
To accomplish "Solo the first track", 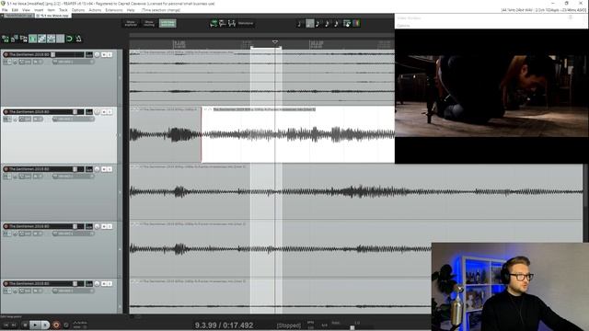I will tap(110, 55).
